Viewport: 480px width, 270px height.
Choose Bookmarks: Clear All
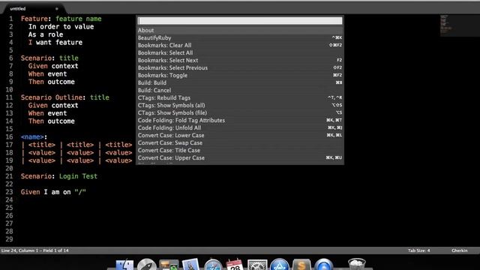click(x=240, y=45)
